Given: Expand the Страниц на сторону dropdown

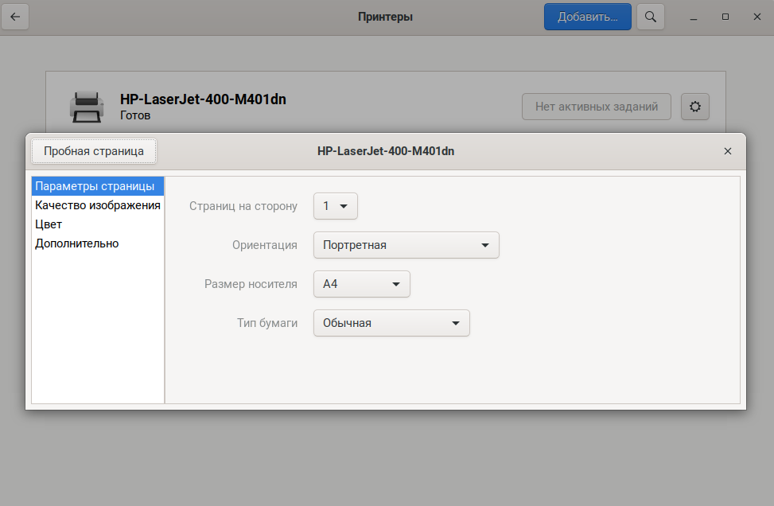Looking at the screenshot, I should pos(336,206).
